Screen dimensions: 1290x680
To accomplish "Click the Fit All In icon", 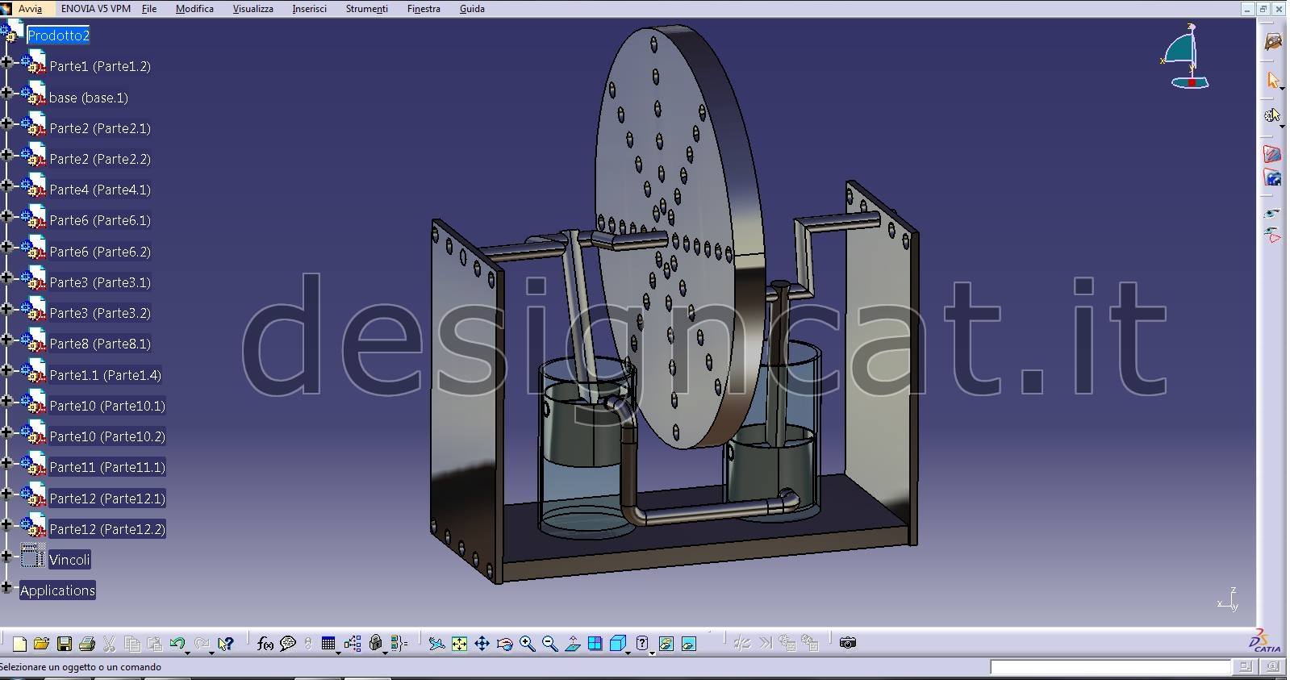I will point(459,644).
